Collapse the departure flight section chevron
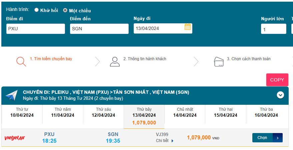Viewport: 293px width, 150px height. 280,95
